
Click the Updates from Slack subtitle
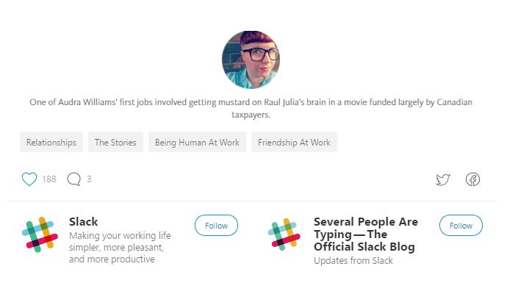click(x=353, y=261)
